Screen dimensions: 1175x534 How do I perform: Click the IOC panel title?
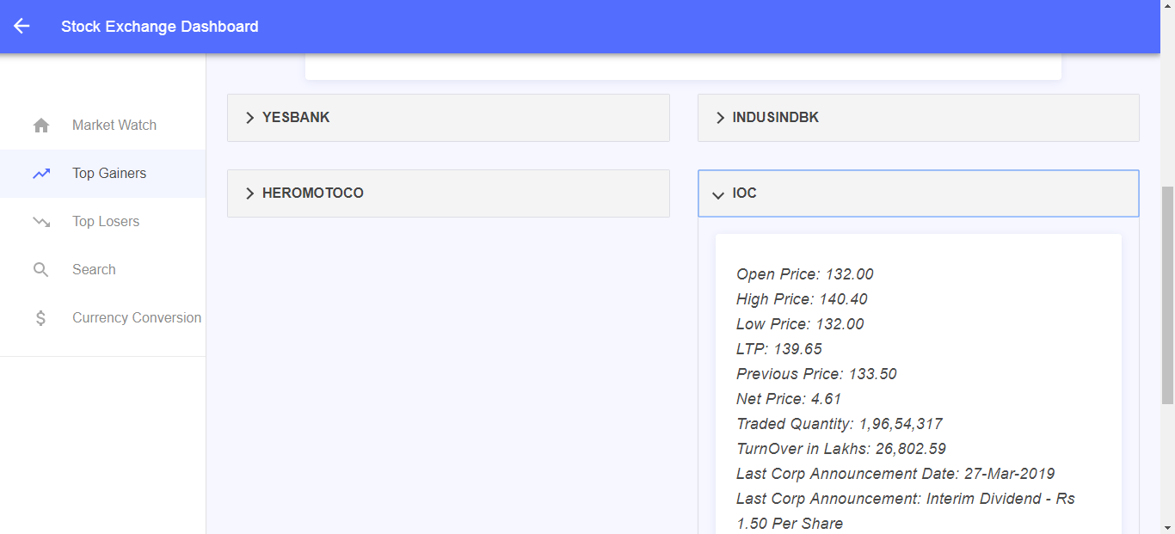click(745, 193)
